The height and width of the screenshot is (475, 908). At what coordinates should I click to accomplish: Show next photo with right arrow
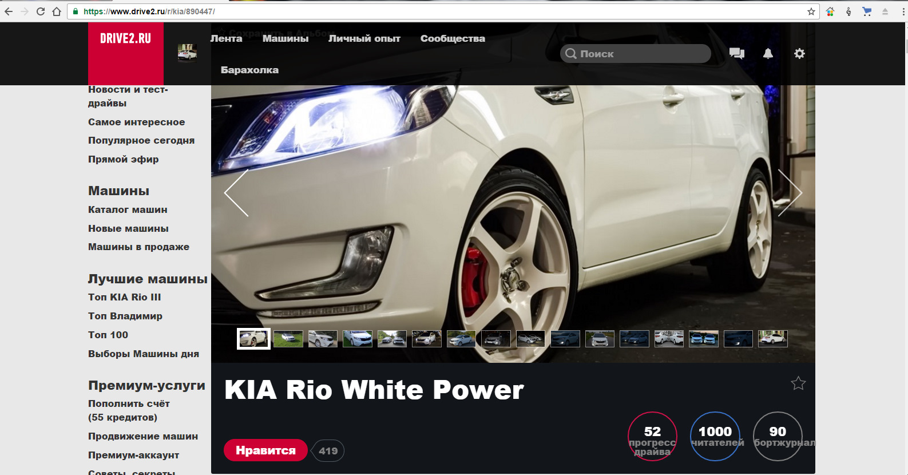pyautogui.click(x=790, y=193)
